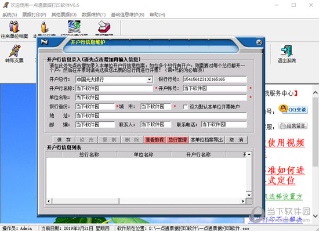Click 本单位档案导出 button
The width and height of the screenshot is (319, 231).
pos(206,140)
